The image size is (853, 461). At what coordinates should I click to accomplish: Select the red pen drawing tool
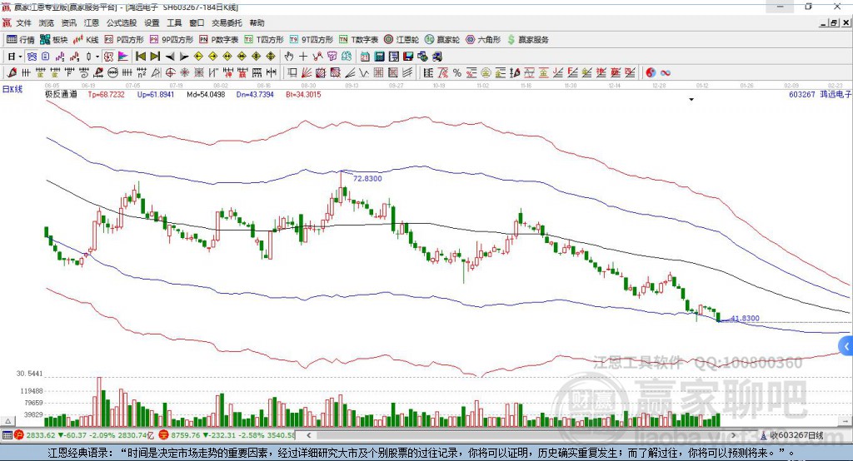tap(12, 72)
